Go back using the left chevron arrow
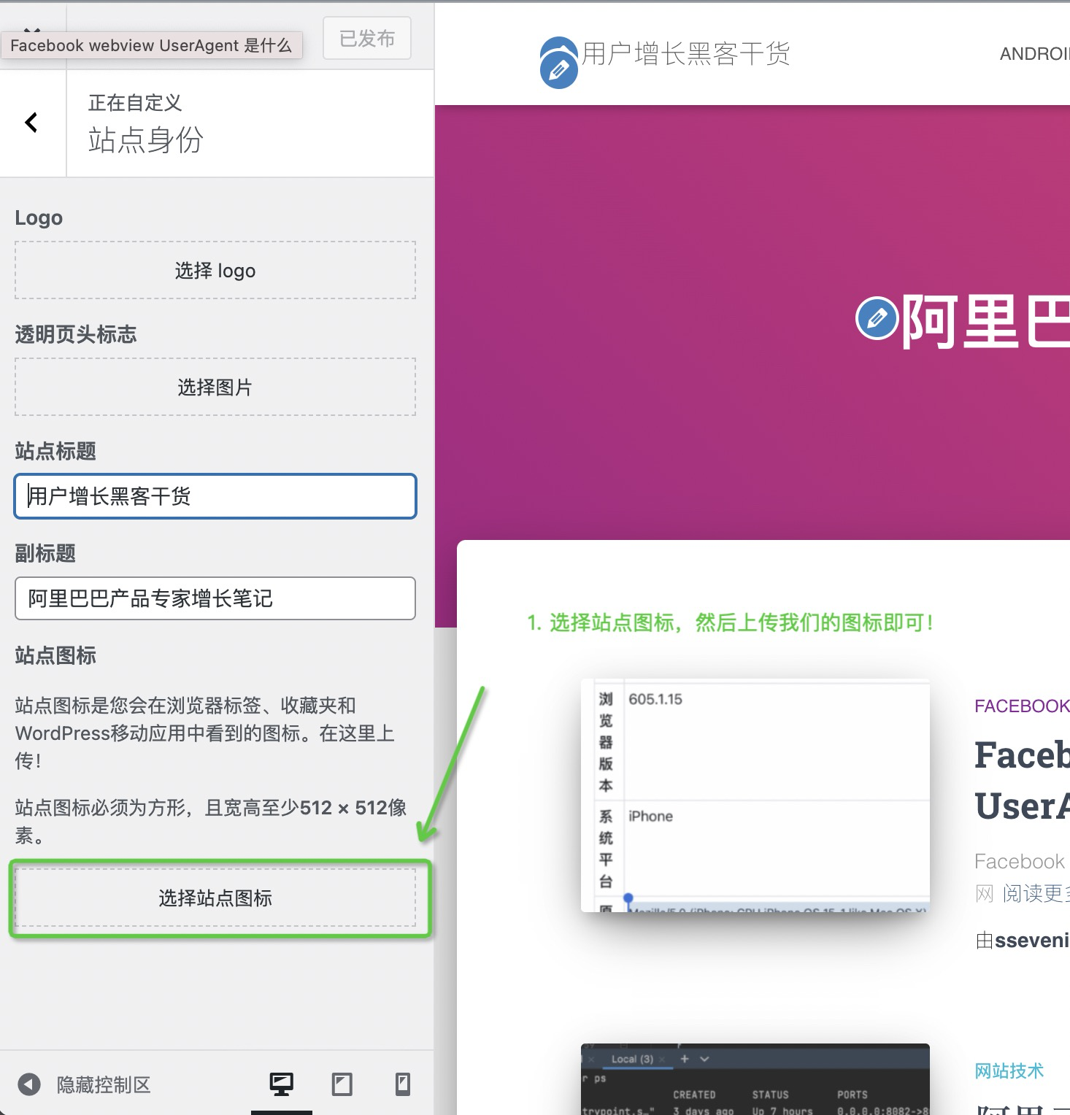Viewport: 1070px width, 1115px height. [x=31, y=123]
